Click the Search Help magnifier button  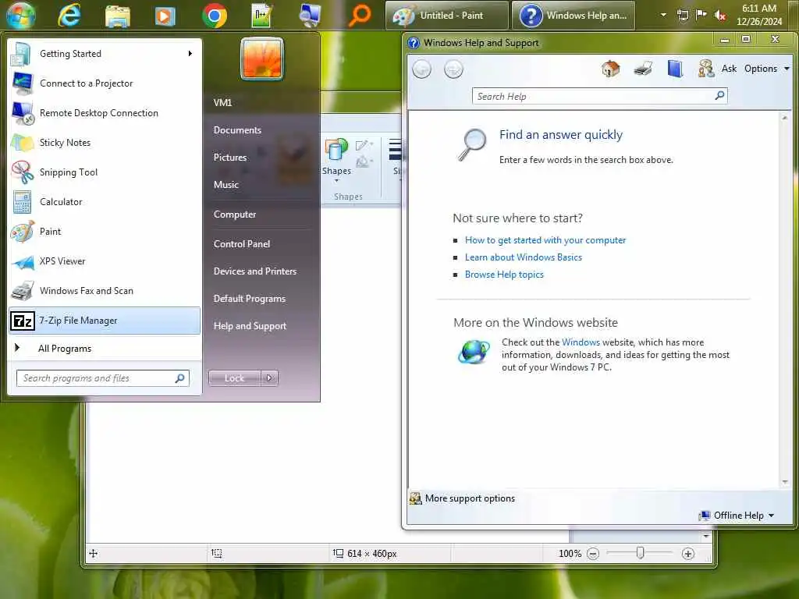click(719, 95)
